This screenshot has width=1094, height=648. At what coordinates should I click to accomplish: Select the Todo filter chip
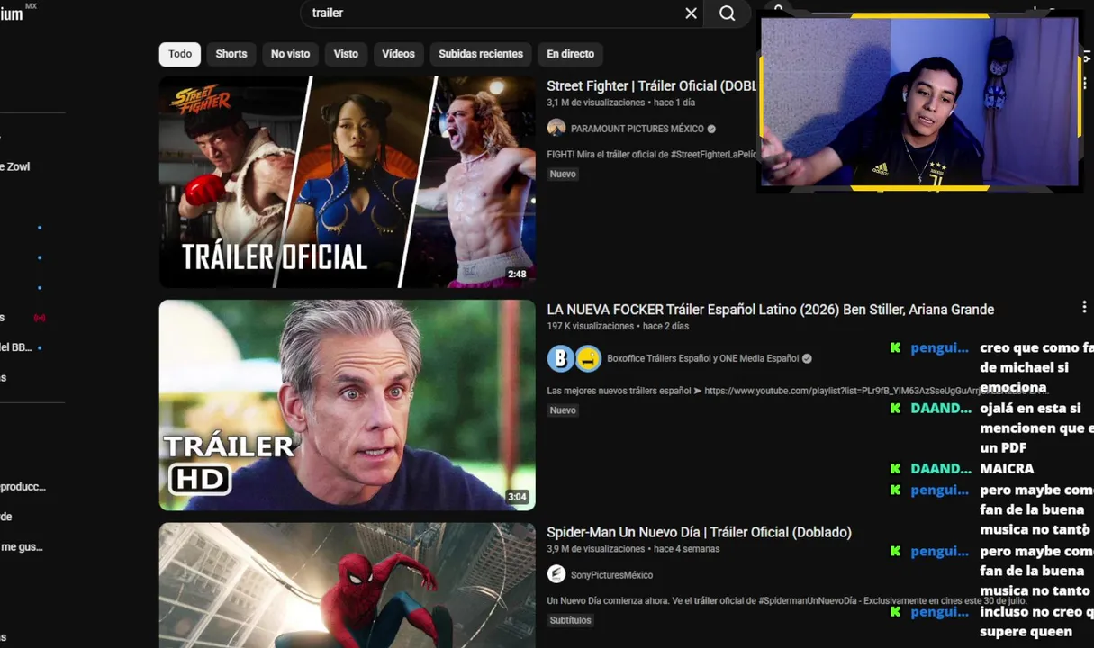(180, 54)
